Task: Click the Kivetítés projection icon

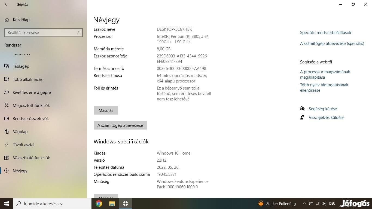Action: [x=7, y=92]
